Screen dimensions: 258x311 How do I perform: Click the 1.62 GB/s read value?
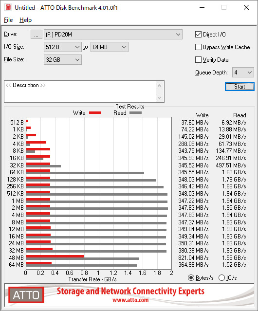pos(234,172)
